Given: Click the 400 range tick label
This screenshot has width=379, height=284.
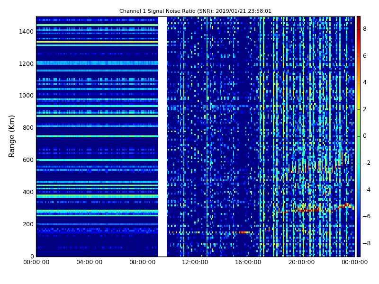Looking at the screenshot, I should click(x=28, y=192).
